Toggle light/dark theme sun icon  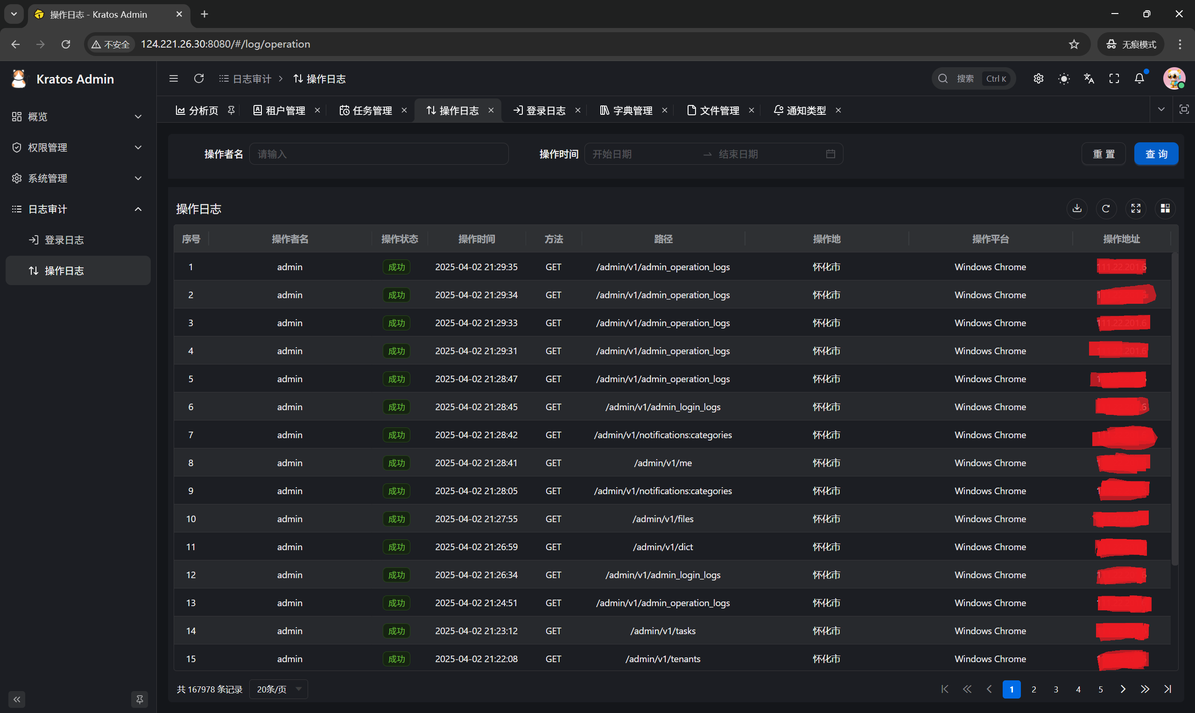click(1064, 78)
